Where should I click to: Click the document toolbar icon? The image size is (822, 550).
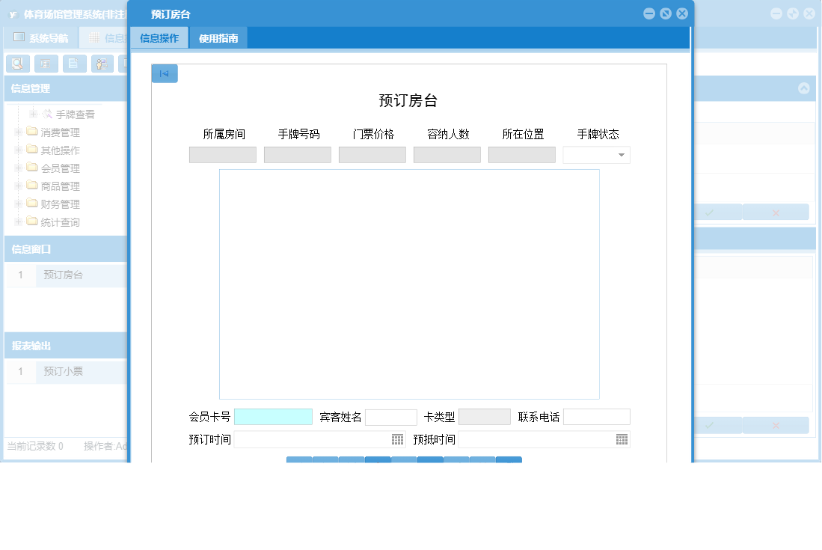pos(74,64)
